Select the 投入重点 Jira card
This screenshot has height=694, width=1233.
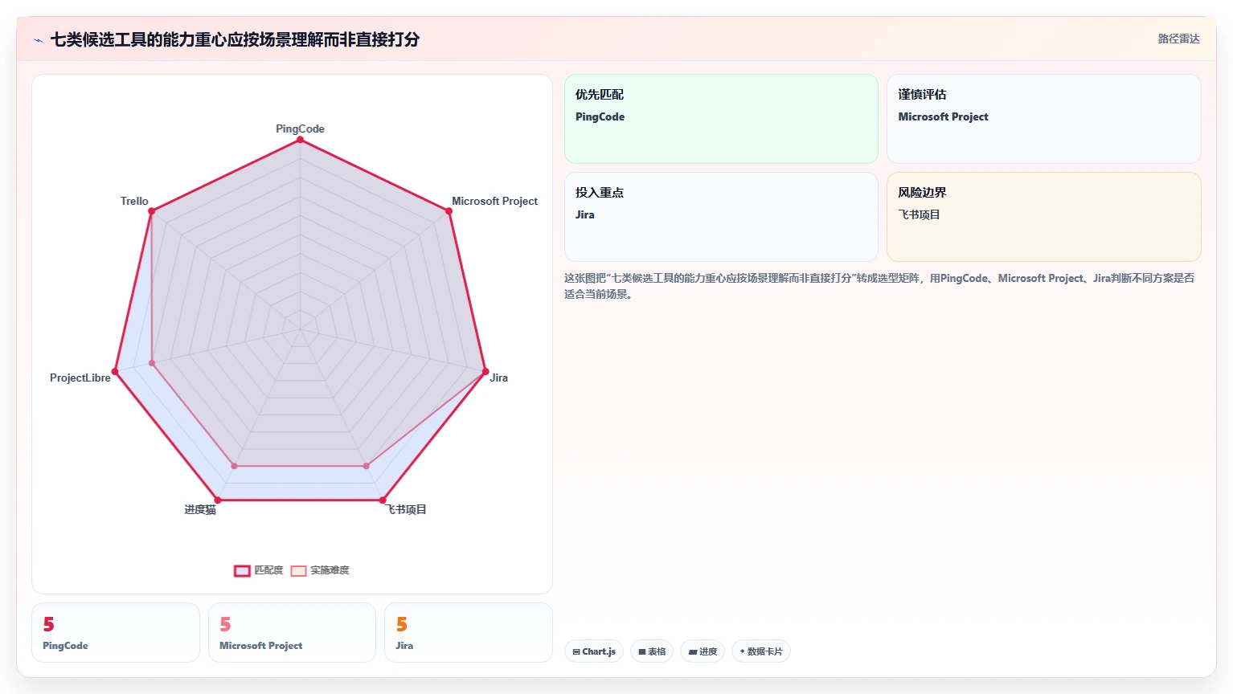721,217
